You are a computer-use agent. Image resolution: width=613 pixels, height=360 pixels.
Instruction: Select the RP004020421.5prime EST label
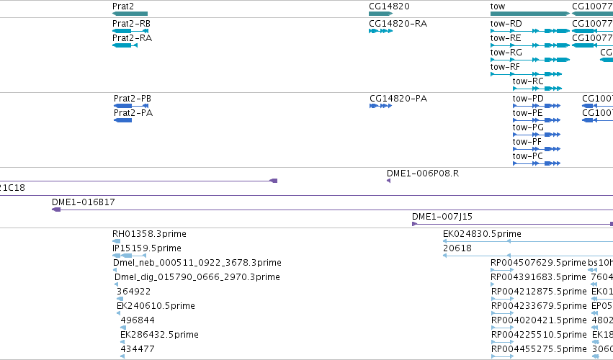click(x=539, y=320)
